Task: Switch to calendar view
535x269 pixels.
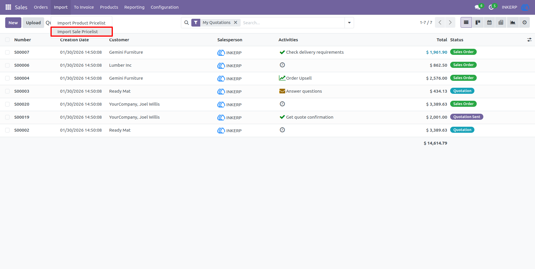Action: pos(489,23)
